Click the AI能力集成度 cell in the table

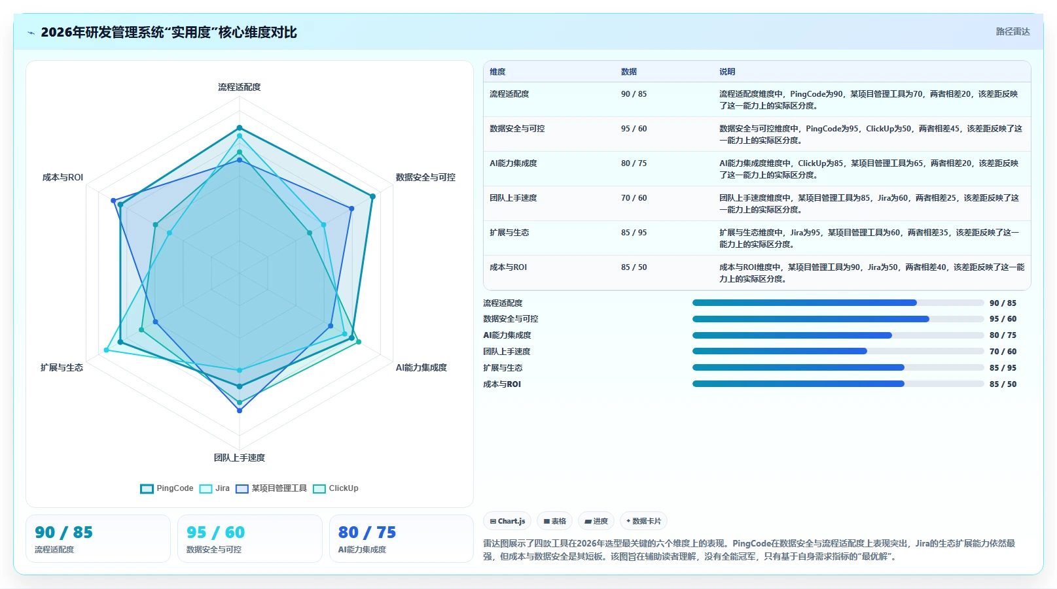click(x=513, y=163)
